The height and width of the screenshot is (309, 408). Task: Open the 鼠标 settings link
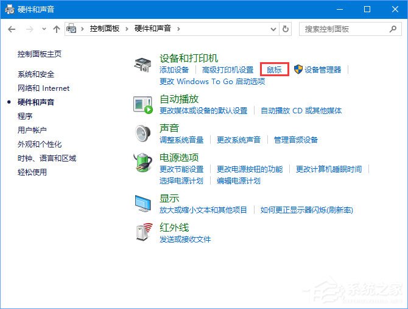[x=274, y=69]
